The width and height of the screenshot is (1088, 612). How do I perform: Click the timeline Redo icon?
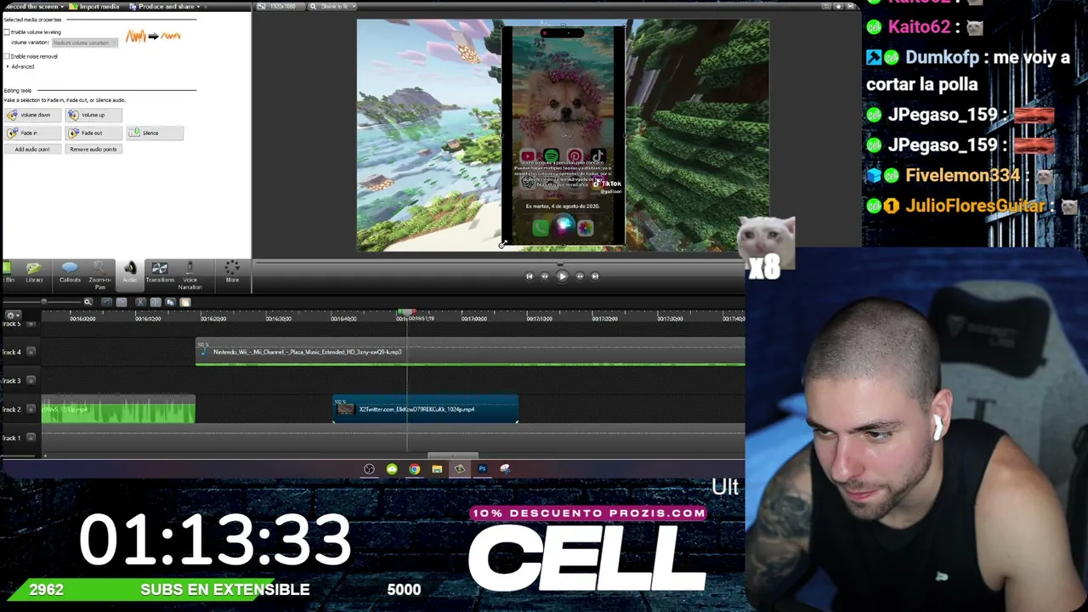pos(122,302)
